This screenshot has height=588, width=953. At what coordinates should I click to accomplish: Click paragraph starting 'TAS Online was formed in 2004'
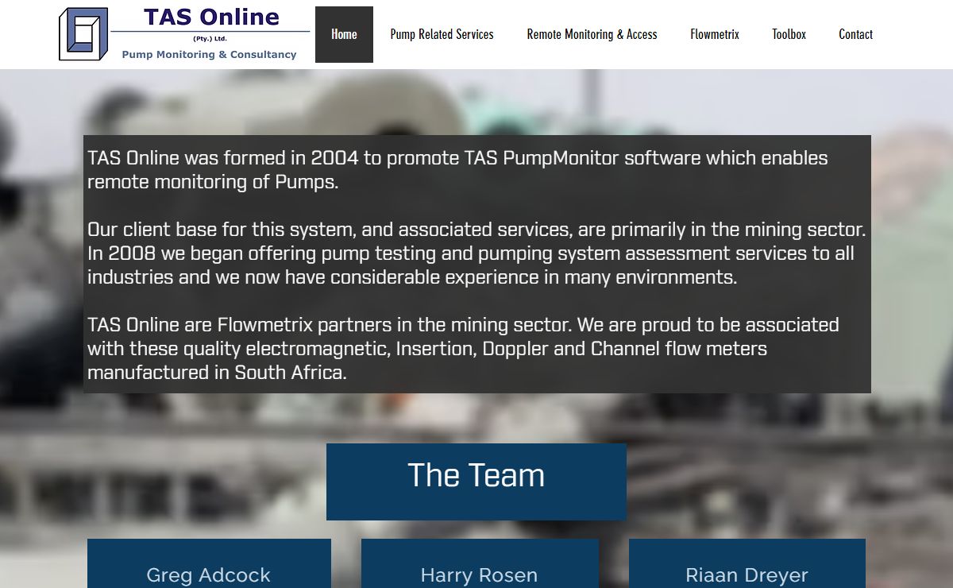(x=457, y=170)
